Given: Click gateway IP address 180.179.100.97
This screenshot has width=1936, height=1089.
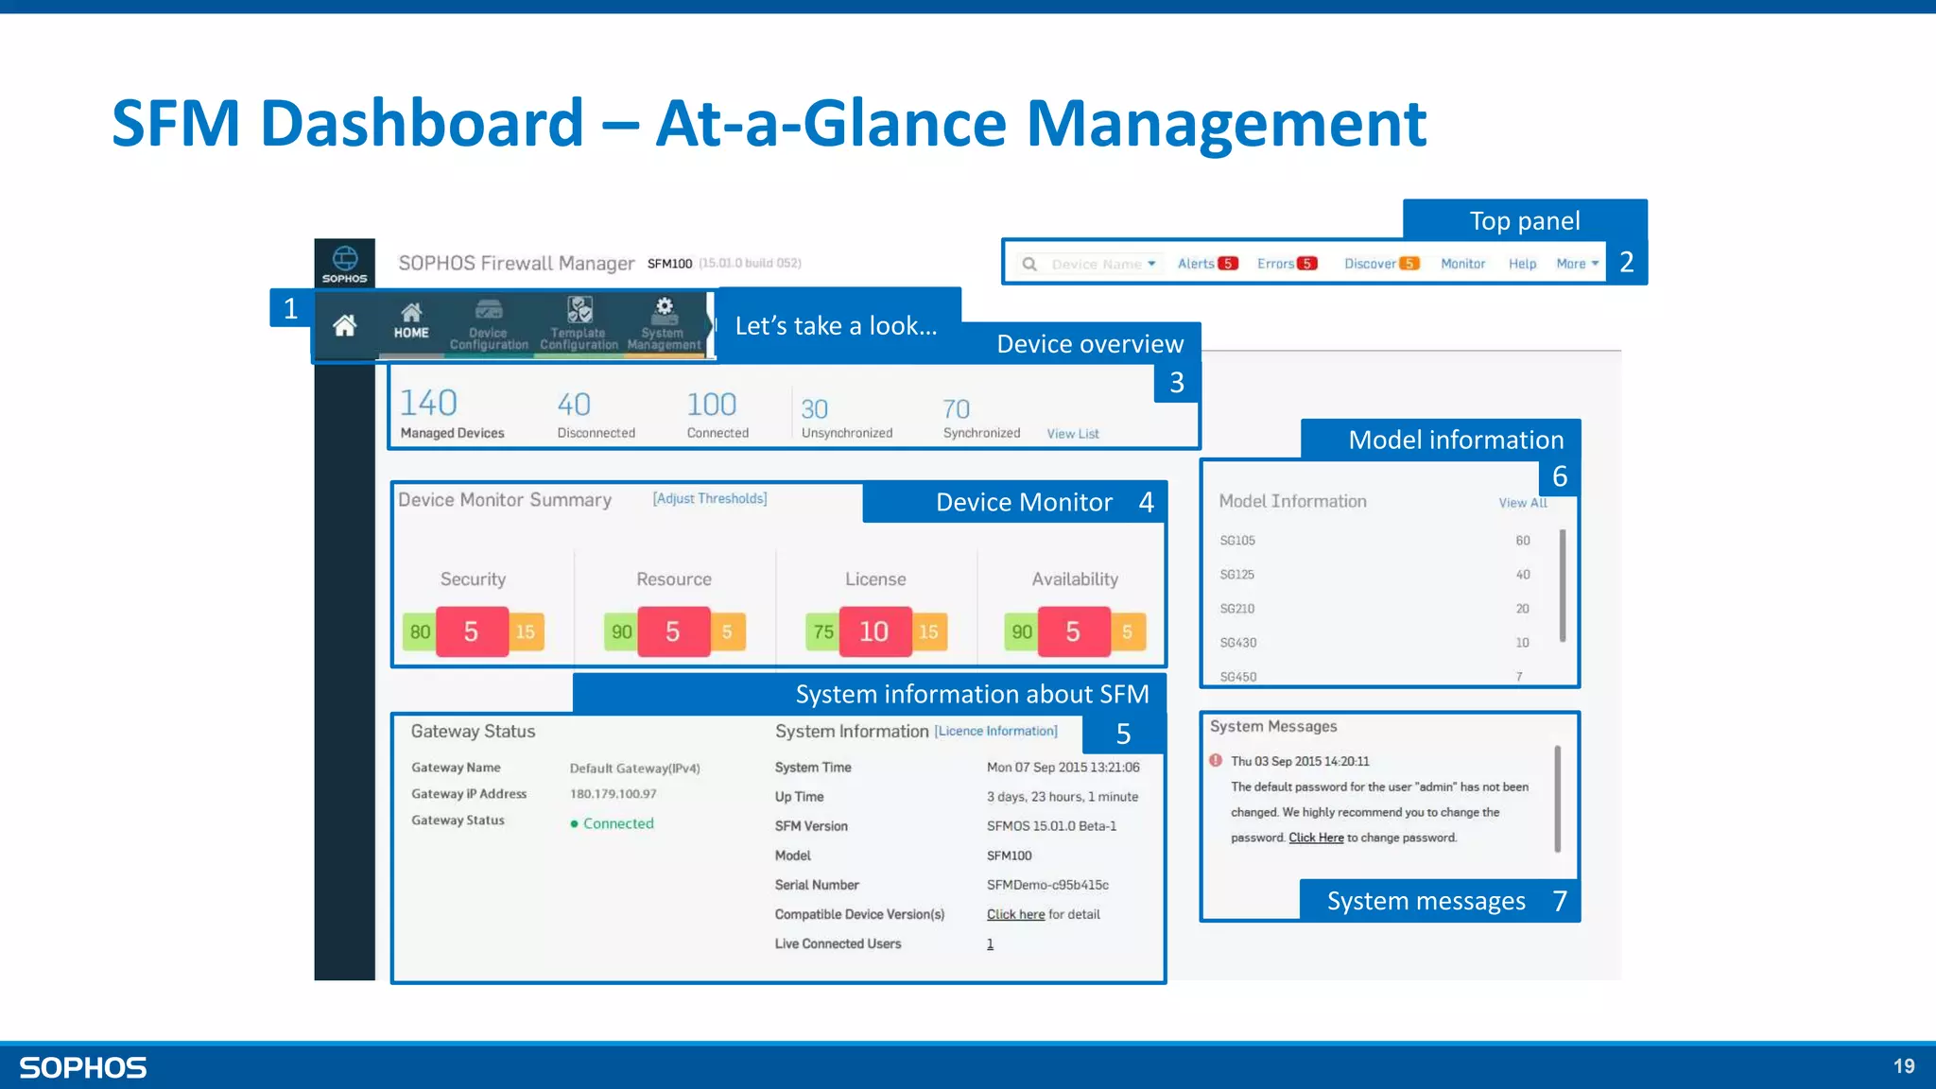Looking at the screenshot, I should (614, 794).
